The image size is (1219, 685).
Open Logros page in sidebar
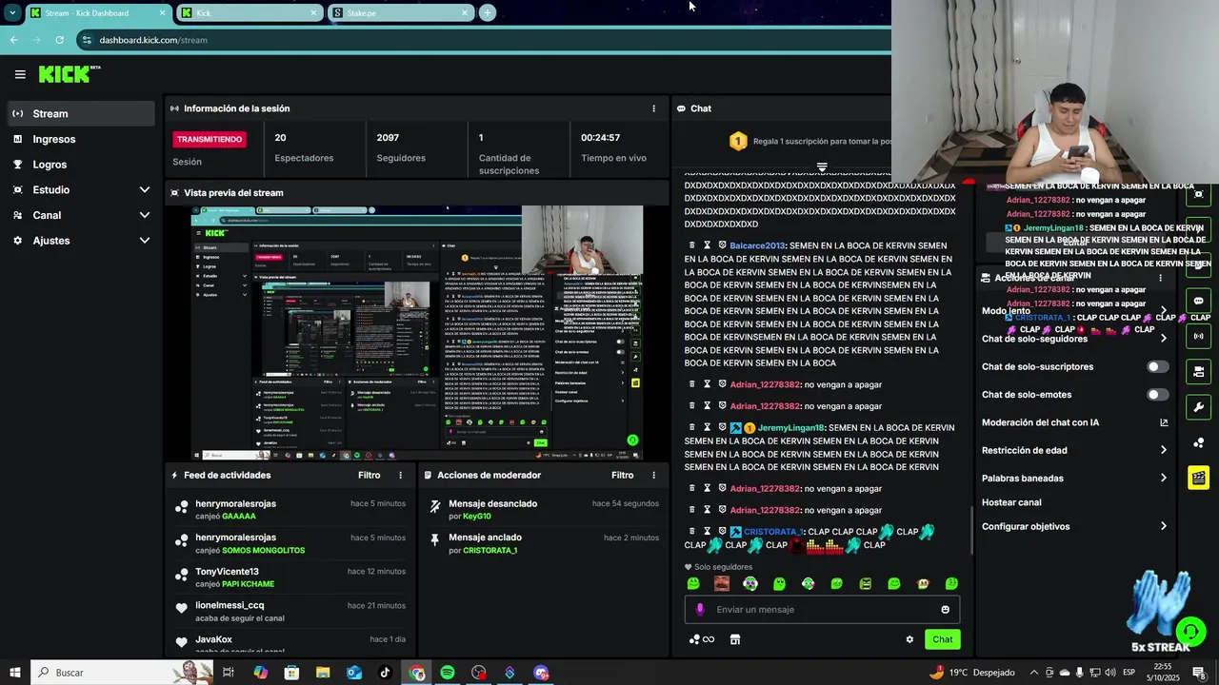tap(80, 165)
